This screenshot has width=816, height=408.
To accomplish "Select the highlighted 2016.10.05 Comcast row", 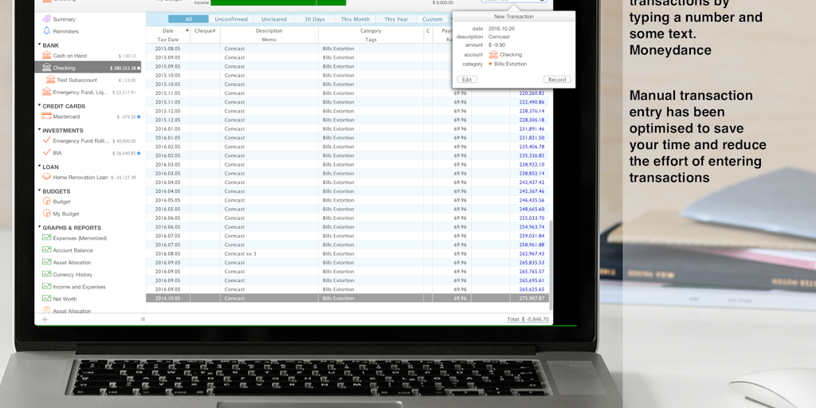I will pyautogui.click(x=347, y=298).
